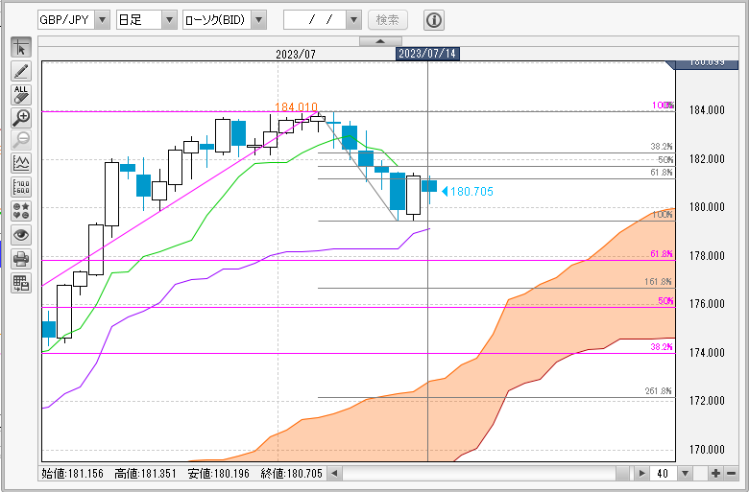Screen dimensions: 749x492
Task: Open the bar count 40 dropdown
Action: tap(686, 474)
